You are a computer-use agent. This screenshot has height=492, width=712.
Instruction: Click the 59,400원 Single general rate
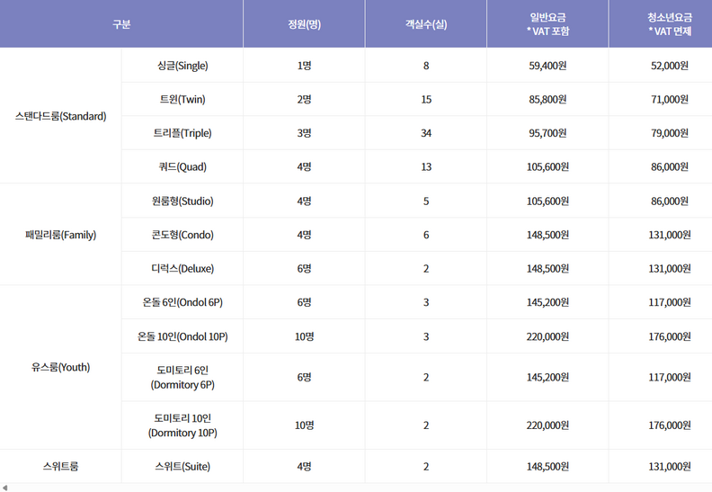(547, 66)
